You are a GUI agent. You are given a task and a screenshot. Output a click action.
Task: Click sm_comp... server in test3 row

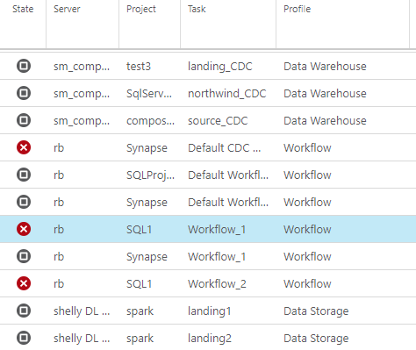click(82, 67)
